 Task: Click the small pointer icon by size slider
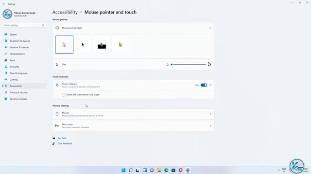pyautogui.click(x=167, y=64)
